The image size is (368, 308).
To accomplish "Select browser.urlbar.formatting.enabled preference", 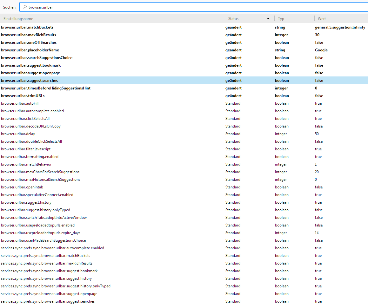I will click(x=184, y=157).
